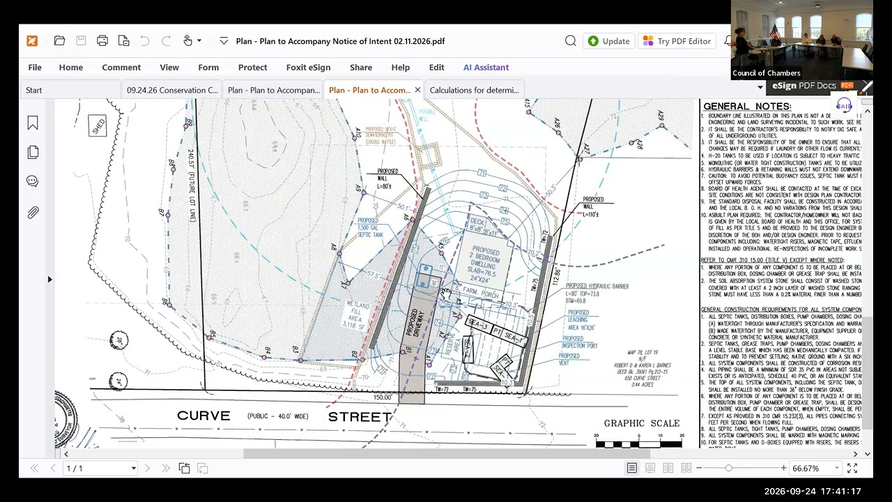The width and height of the screenshot is (892, 502).
Task: Open the AI Assistant tab
Action: click(486, 68)
